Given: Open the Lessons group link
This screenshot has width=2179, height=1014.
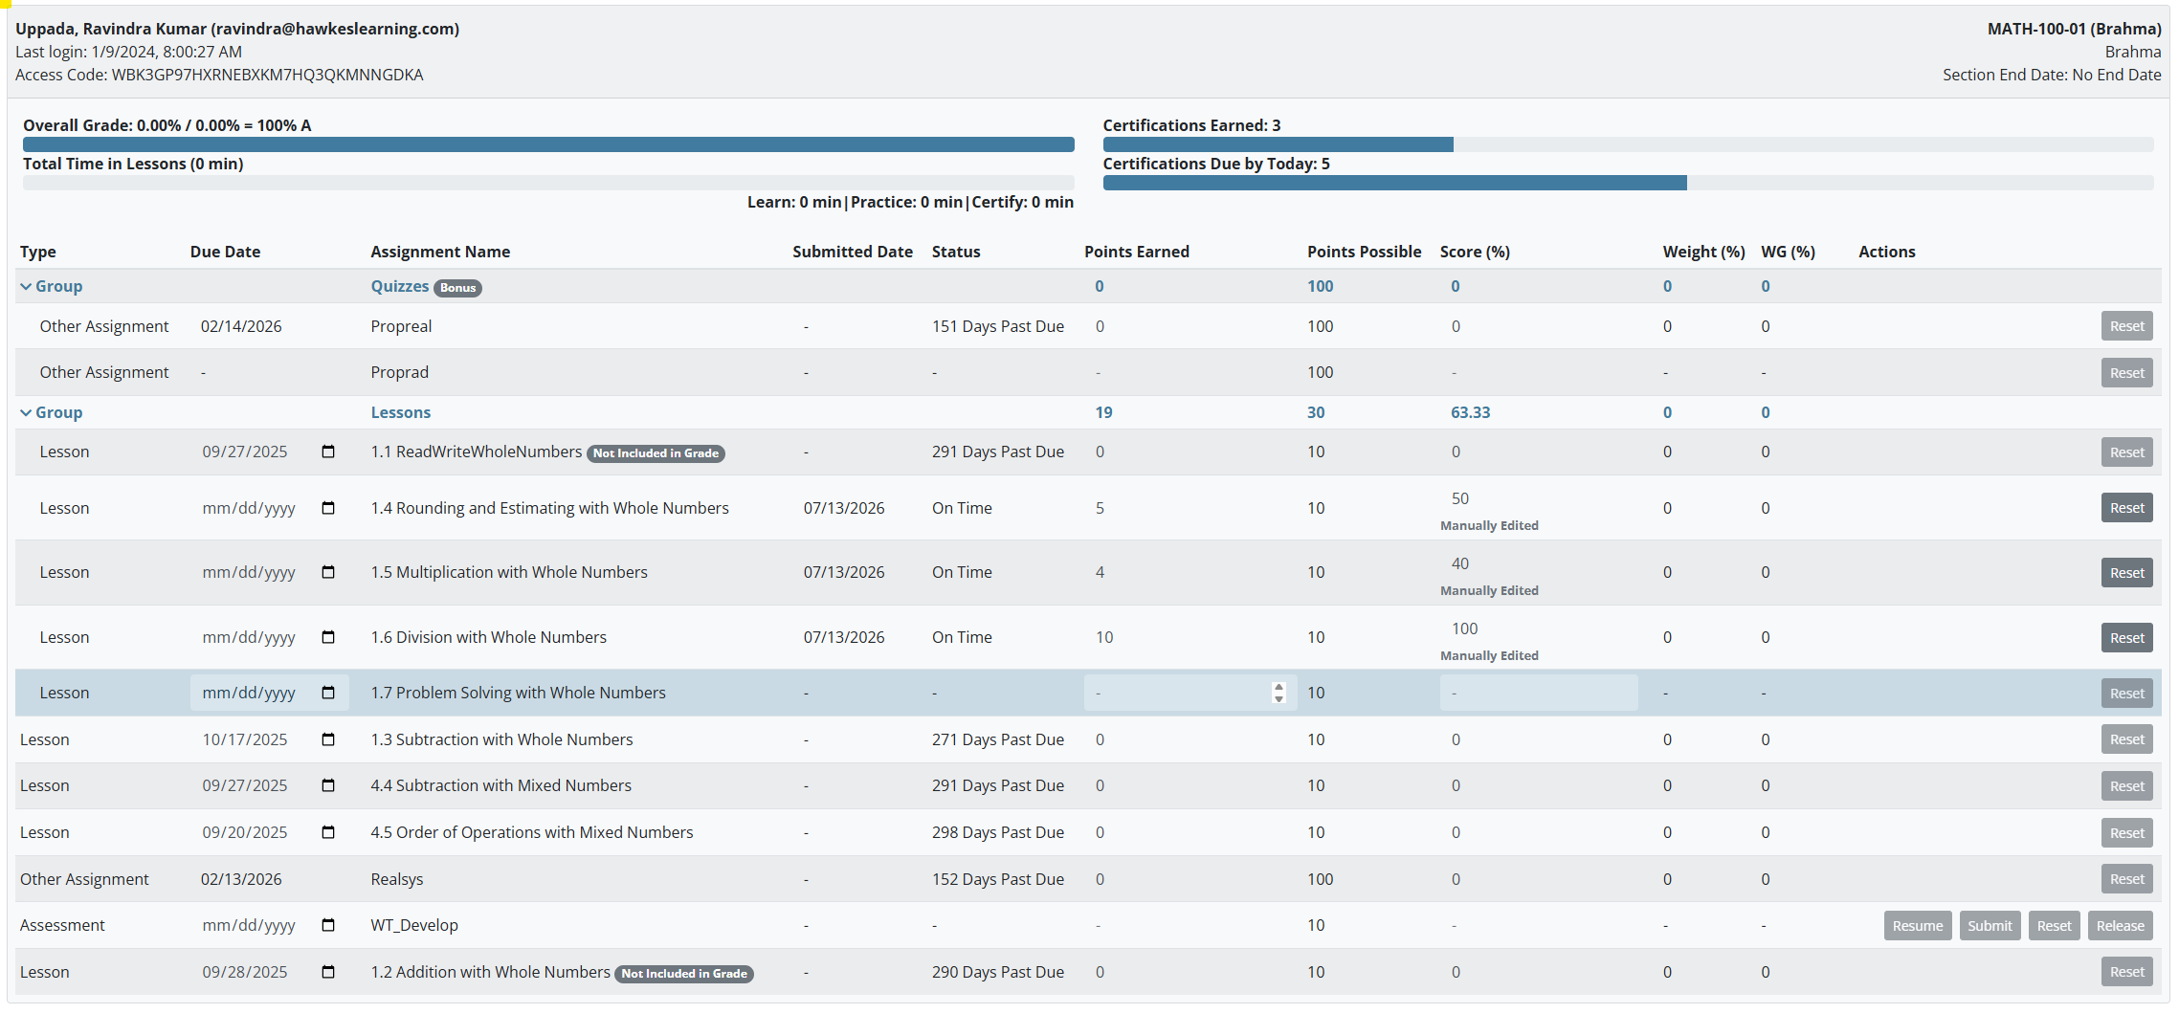Looking at the screenshot, I should pyautogui.click(x=401, y=412).
